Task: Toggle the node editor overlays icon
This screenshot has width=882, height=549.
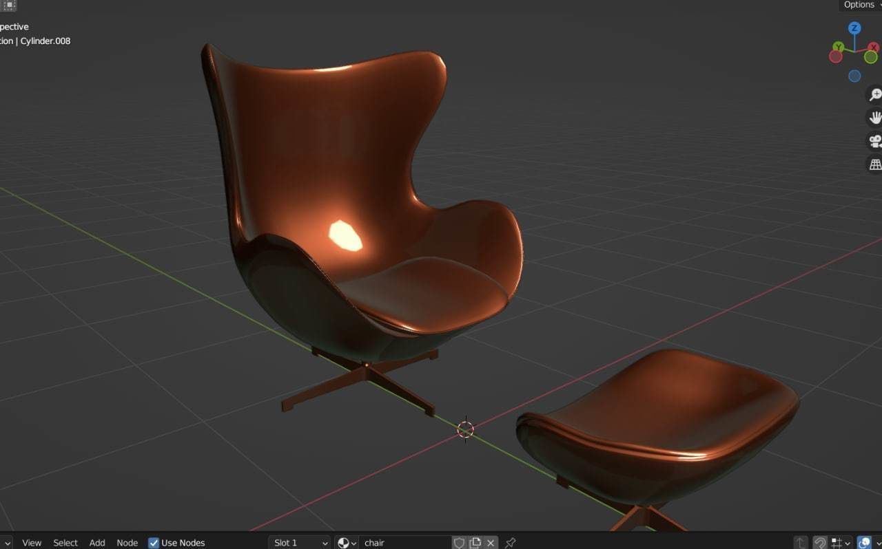Action: tap(864, 543)
